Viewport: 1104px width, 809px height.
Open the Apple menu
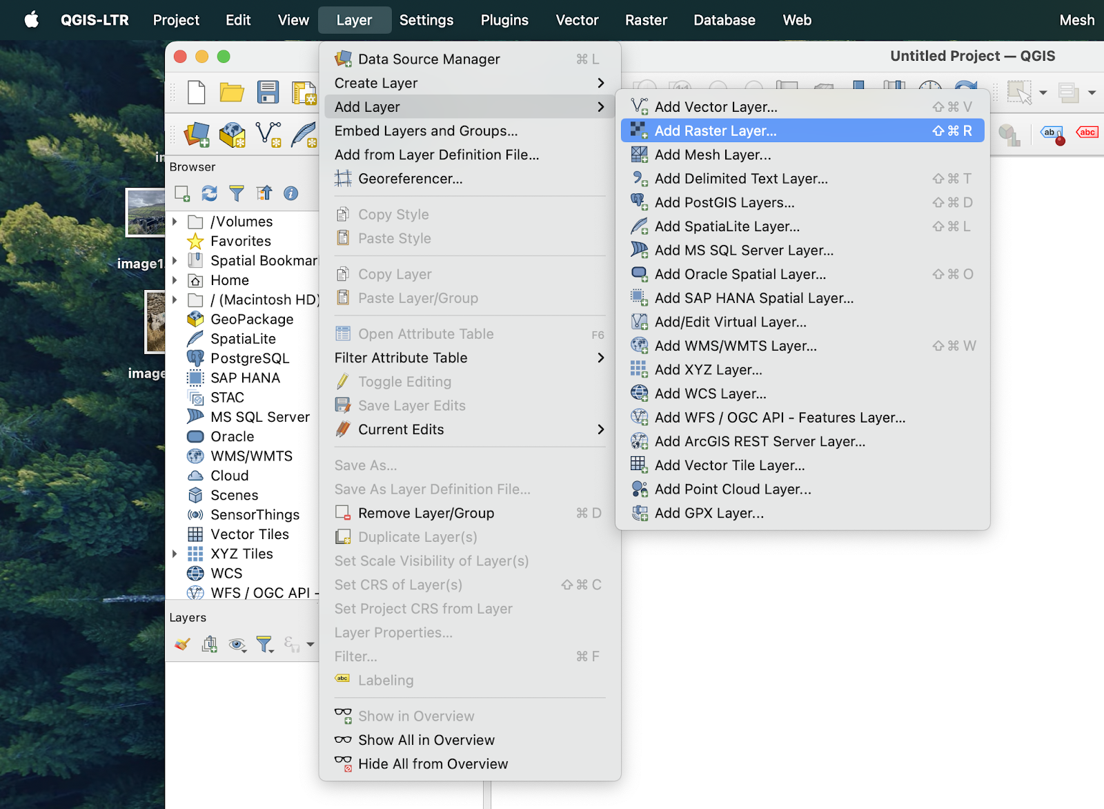[x=32, y=20]
